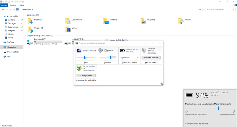Select Música in the navigation pane
This screenshot has height=127, width=237.
[11, 34]
